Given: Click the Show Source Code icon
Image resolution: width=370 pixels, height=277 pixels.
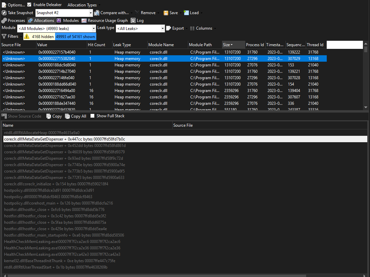Looking at the screenshot, I should tap(4, 116).
